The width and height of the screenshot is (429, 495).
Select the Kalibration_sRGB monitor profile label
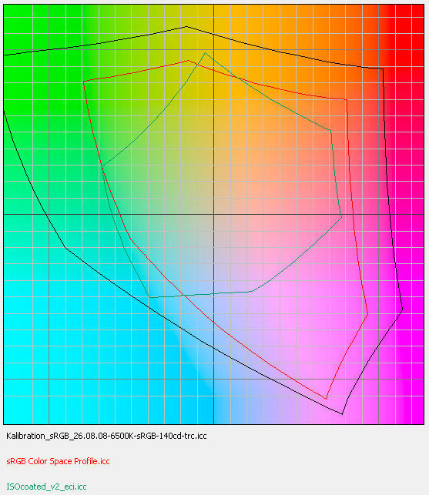(x=106, y=436)
